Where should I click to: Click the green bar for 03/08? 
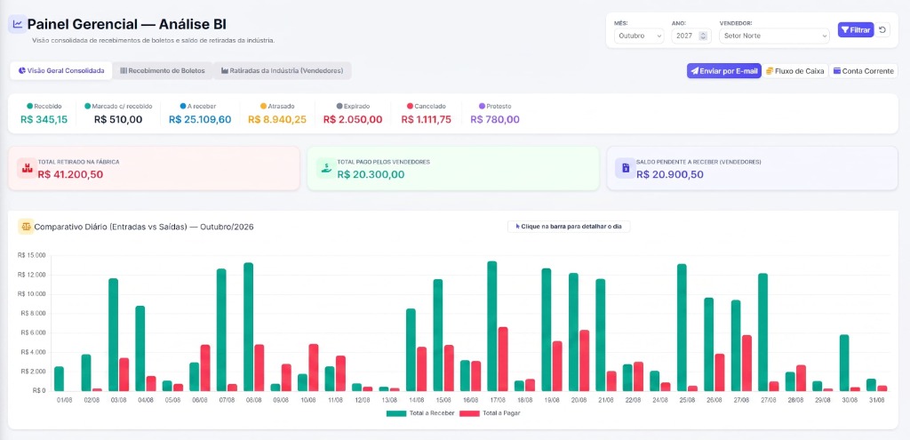pos(113,334)
